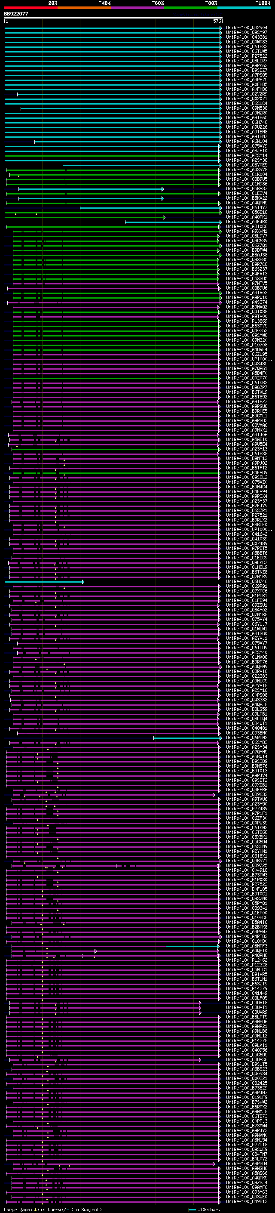Click the BB922077 query title
The width and height of the screenshot is (275, 1213).
click(x=16, y=14)
